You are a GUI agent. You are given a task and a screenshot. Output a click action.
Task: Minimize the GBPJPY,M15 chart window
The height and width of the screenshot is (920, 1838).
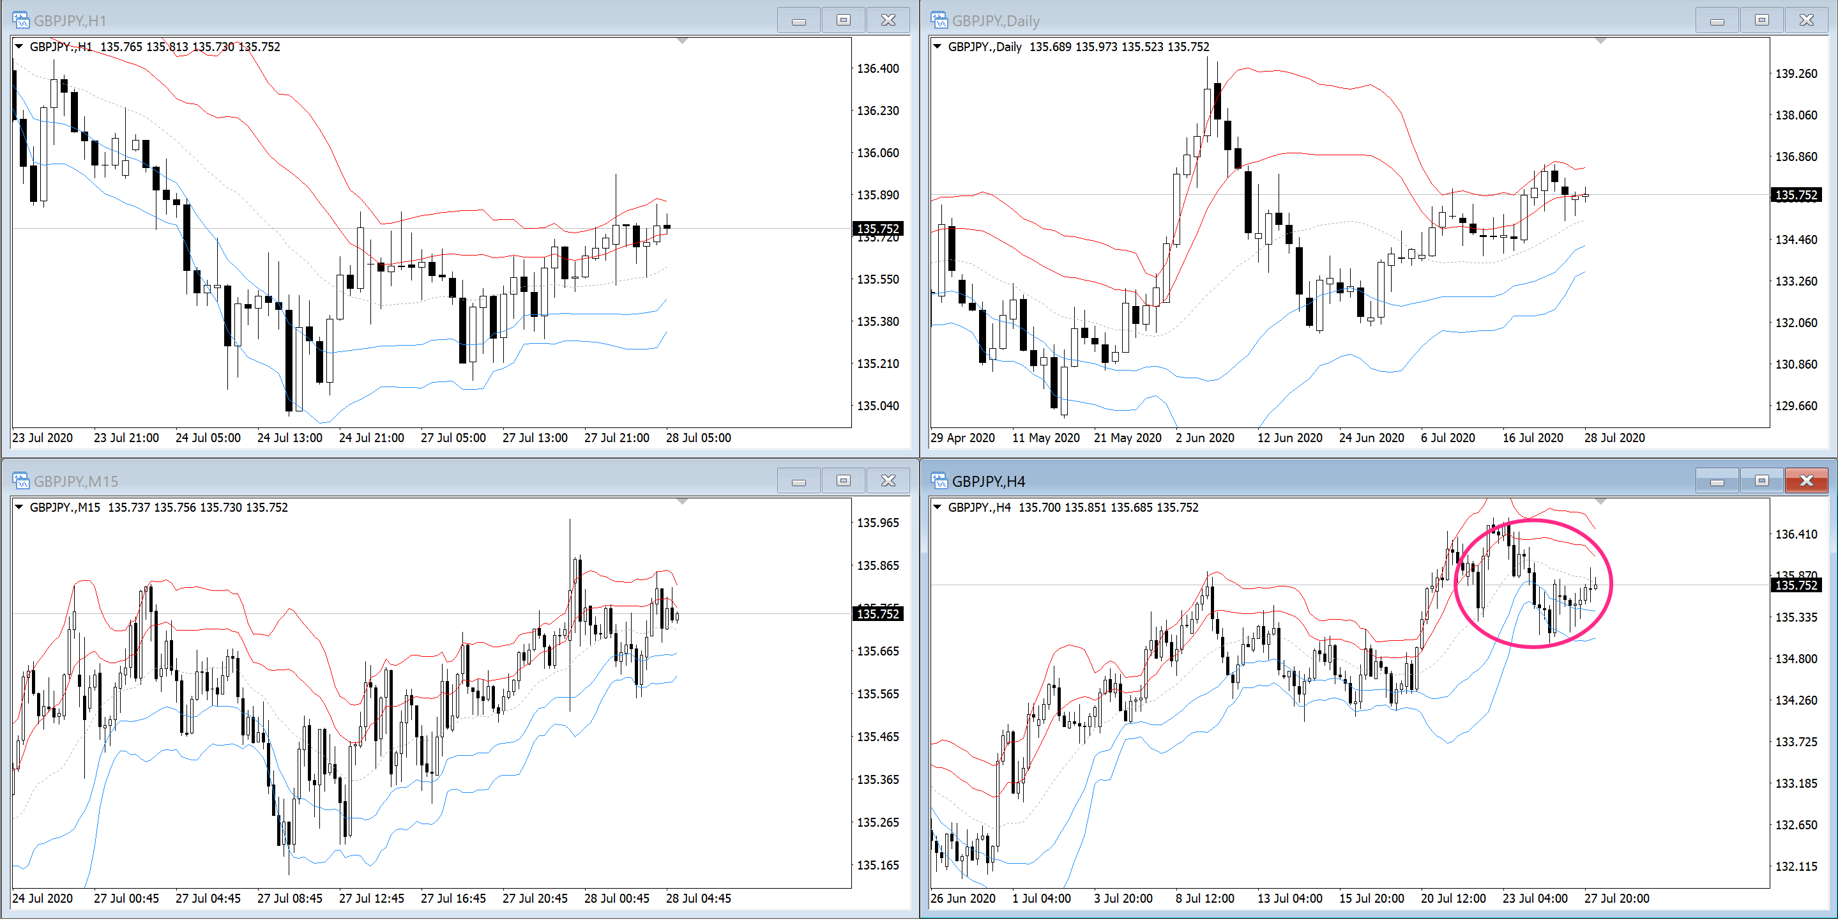click(x=798, y=481)
